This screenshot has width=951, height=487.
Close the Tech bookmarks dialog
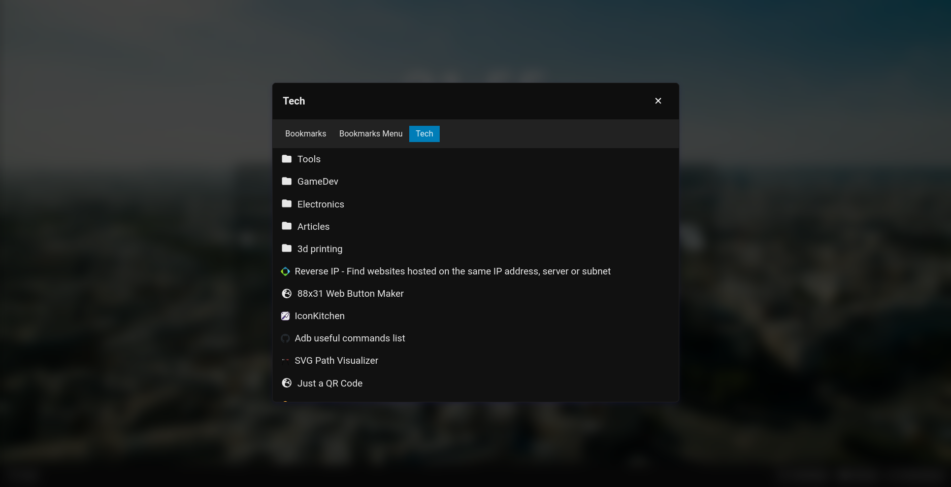(658, 101)
